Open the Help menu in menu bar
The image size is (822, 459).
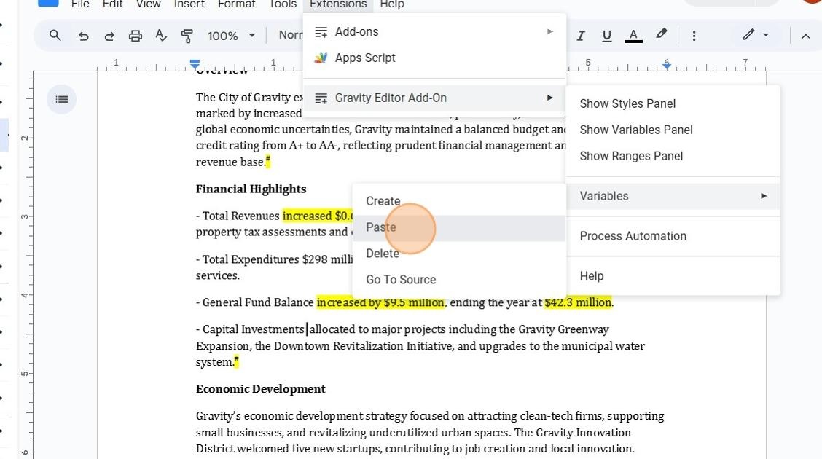pyautogui.click(x=392, y=4)
